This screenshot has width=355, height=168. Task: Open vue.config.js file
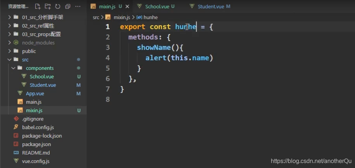[36, 161]
